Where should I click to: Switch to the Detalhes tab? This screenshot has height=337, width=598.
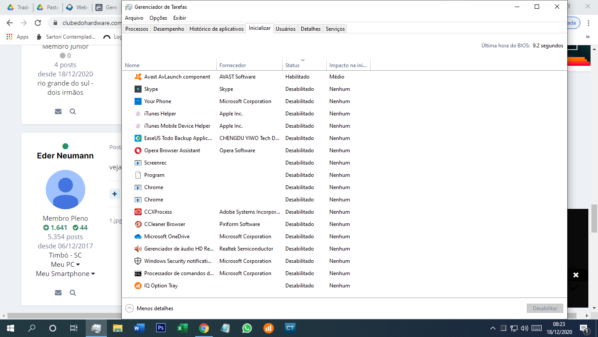coord(310,29)
